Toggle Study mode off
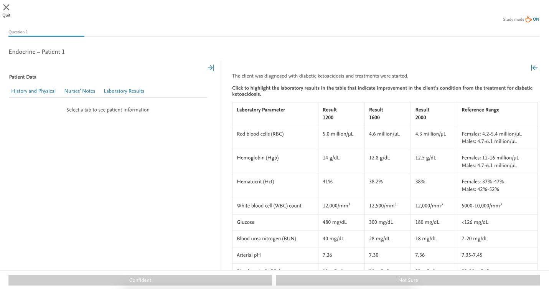 pyautogui.click(x=536, y=19)
